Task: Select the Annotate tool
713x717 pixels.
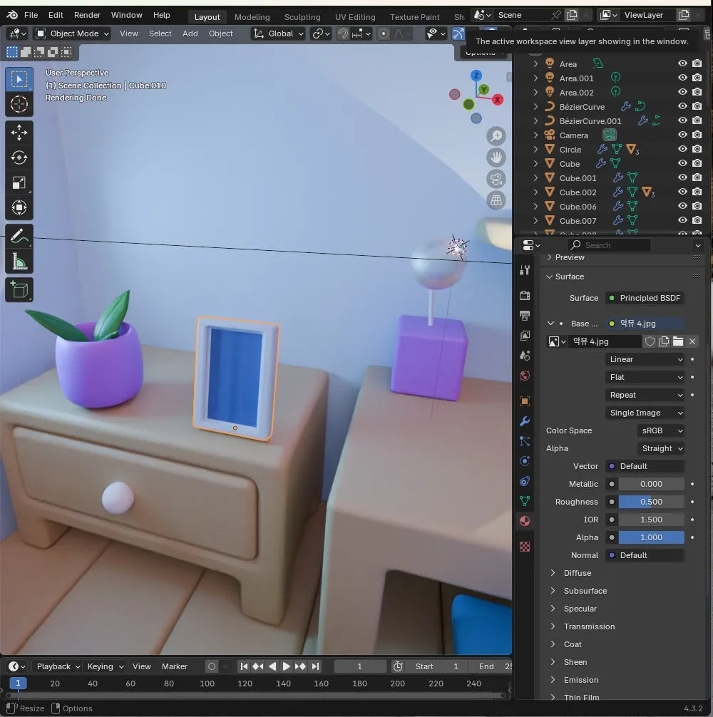Action: point(19,237)
